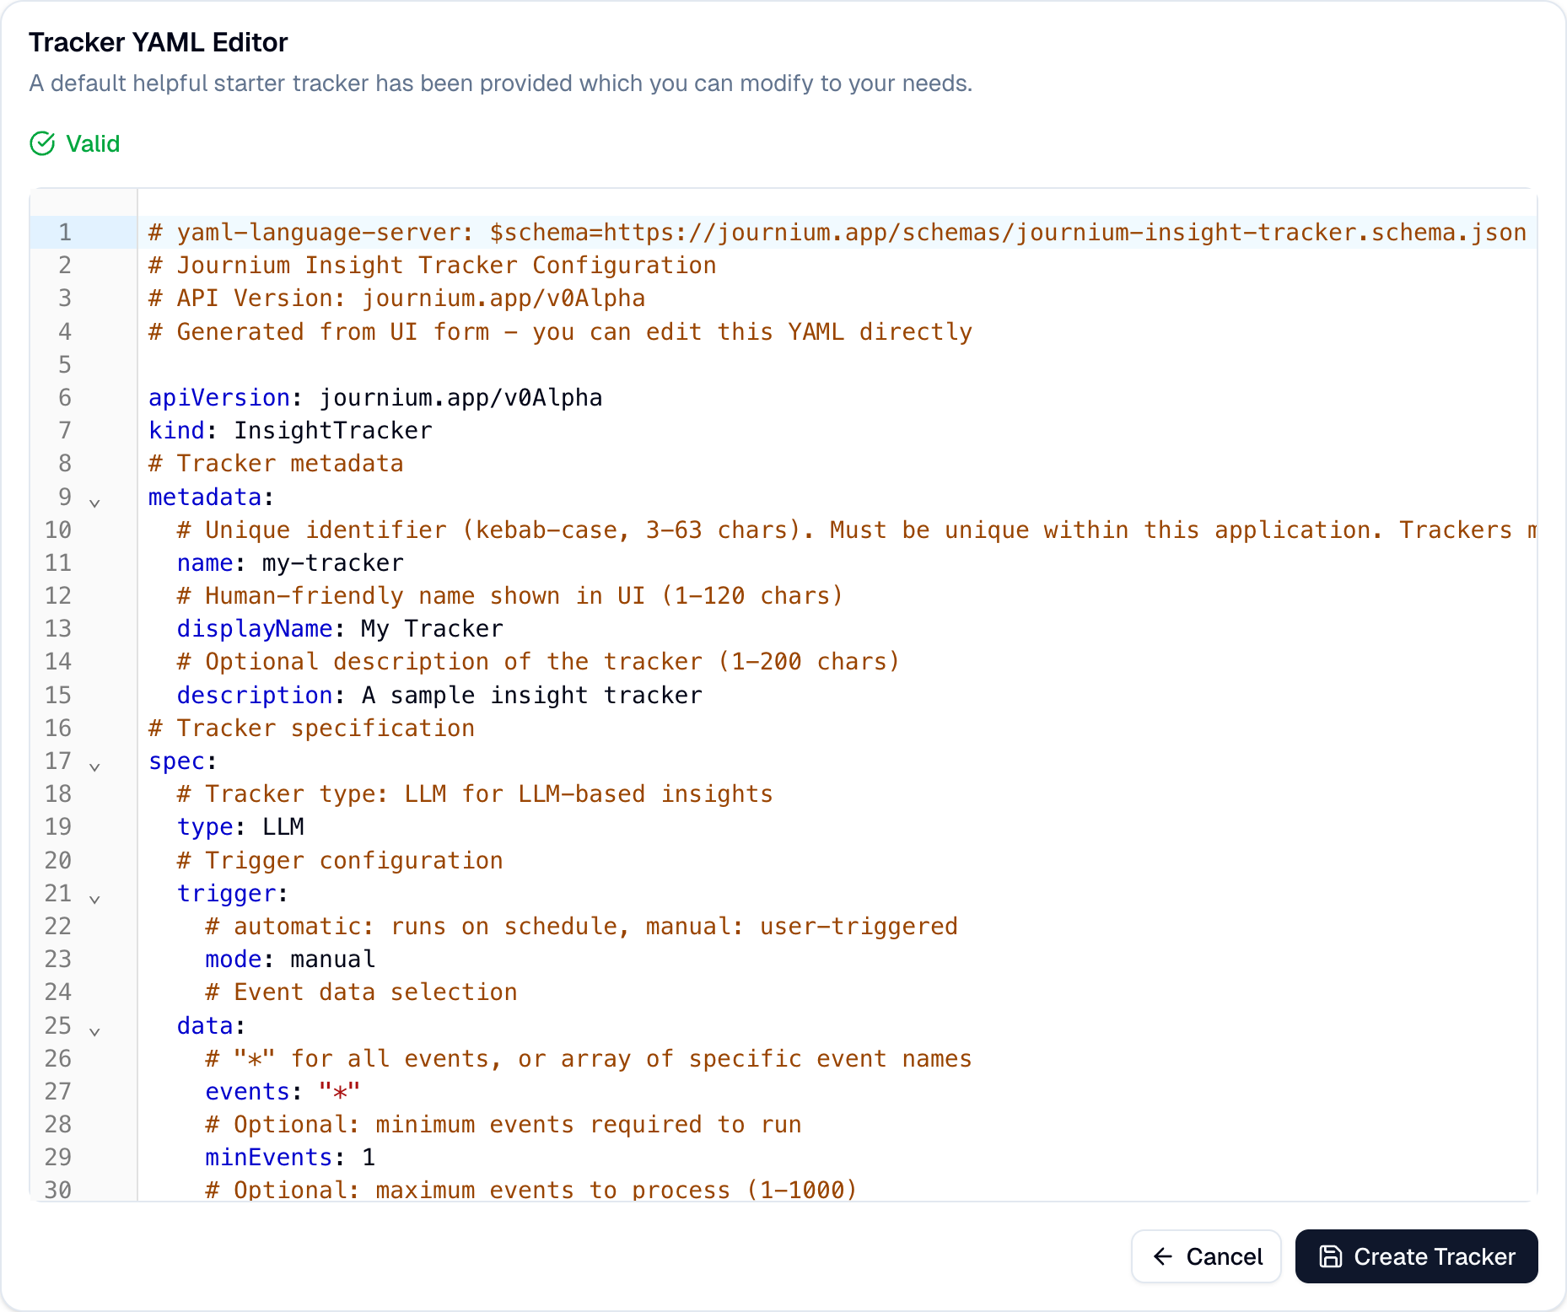Click the kind InsightTracker line
Image resolution: width=1567 pixels, height=1312 pixels.
(290, 430)
